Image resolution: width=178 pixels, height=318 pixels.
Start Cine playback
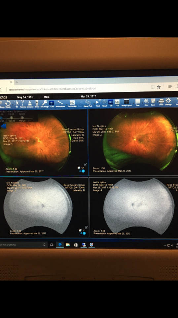click(146, 102)
